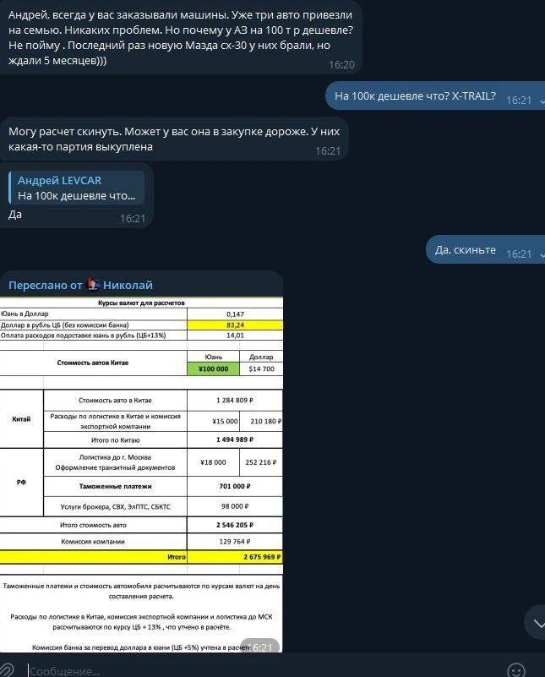Click 'Комиссия компании' row label
Viewport: 545px width, 677px height.
tap(93, 542)
